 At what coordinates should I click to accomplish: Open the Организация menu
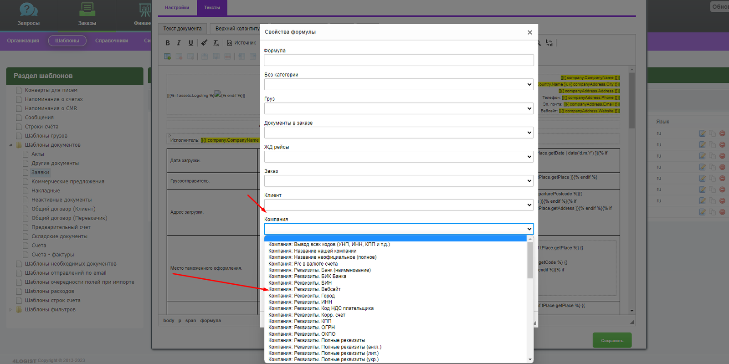click(23, 41)
